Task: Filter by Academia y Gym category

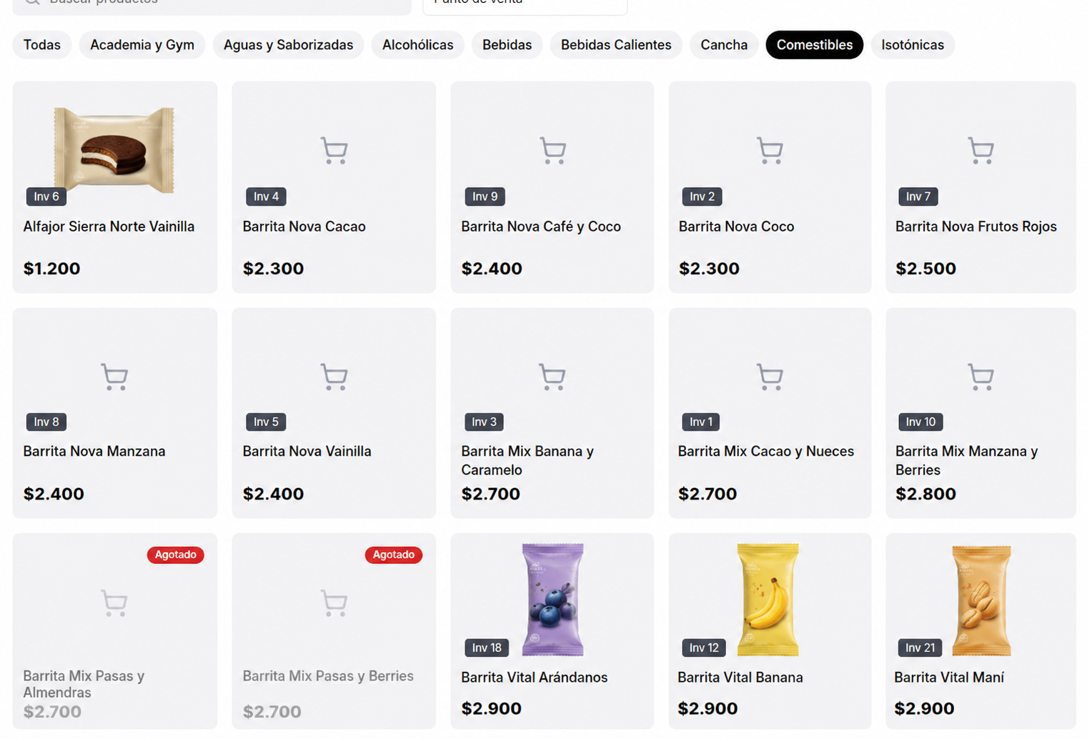Action: coord(142,45)
